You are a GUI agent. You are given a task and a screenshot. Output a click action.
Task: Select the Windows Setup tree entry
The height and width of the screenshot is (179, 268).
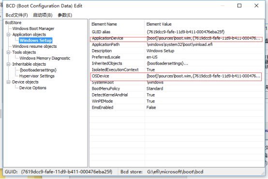pos(36,41)
